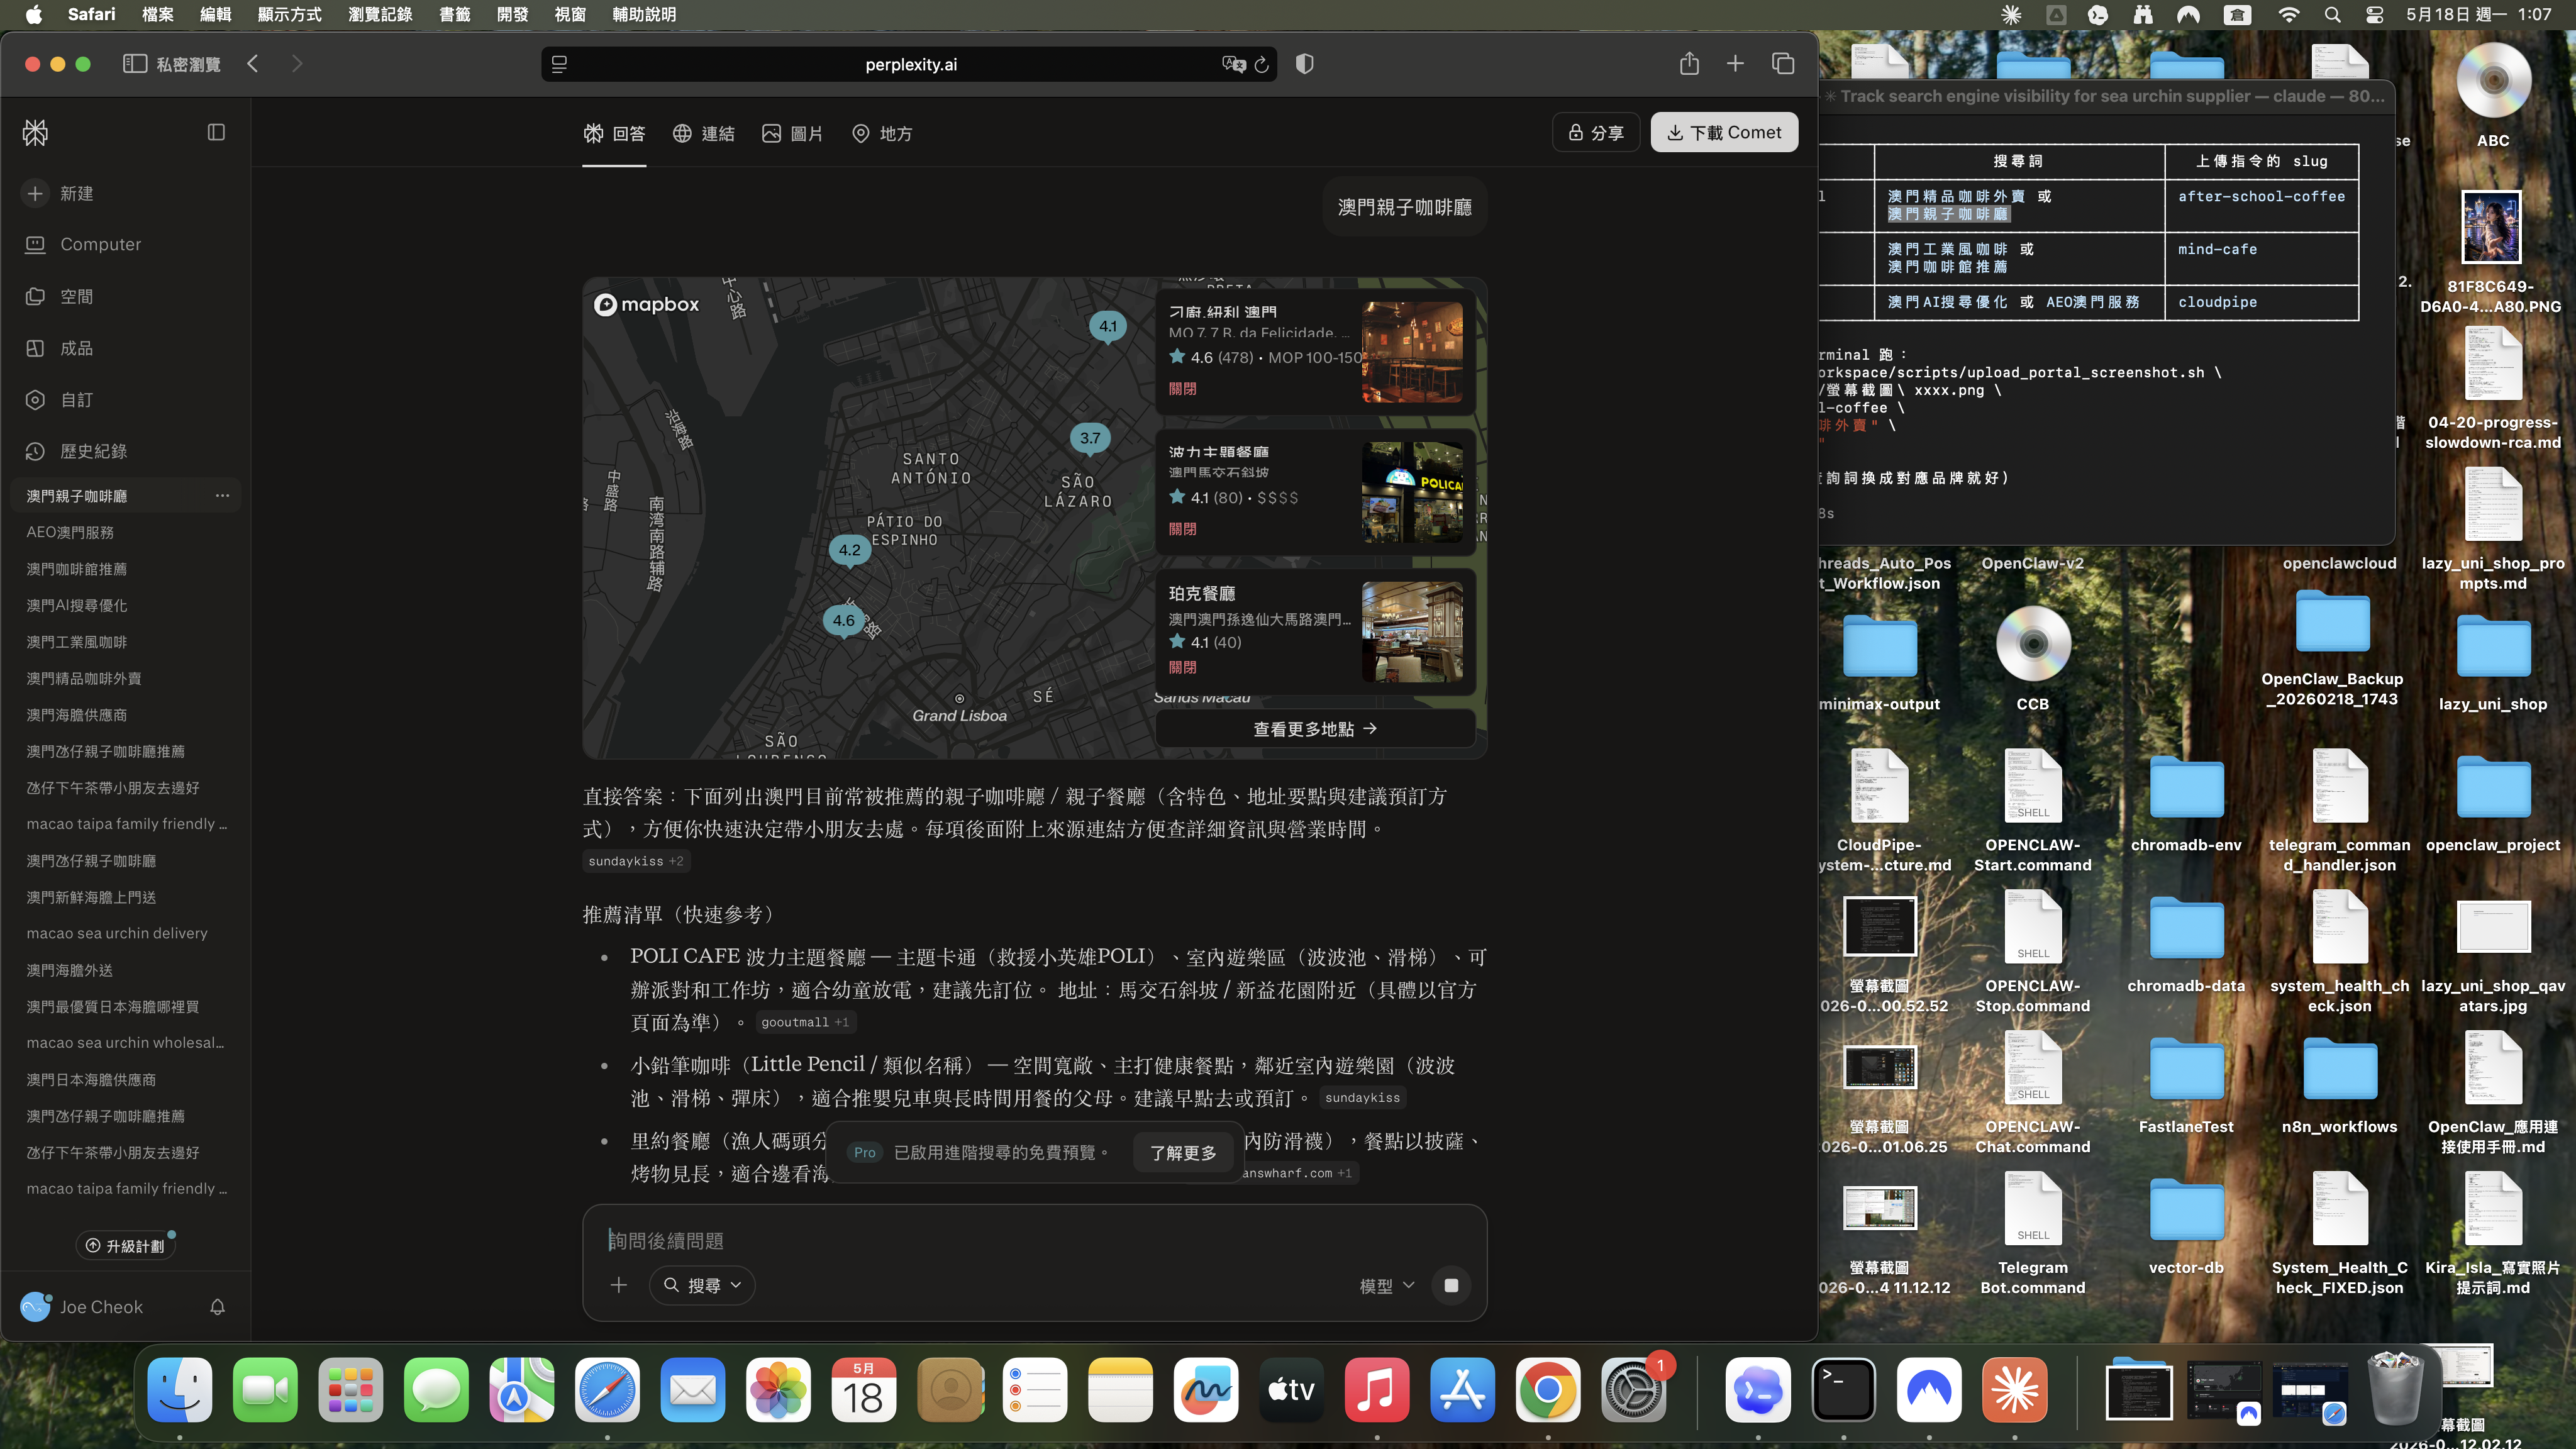This screenshot has height=1449, width=2576.
Task: Open Control Center in menu bar
Action: (x=2374, y=14)
